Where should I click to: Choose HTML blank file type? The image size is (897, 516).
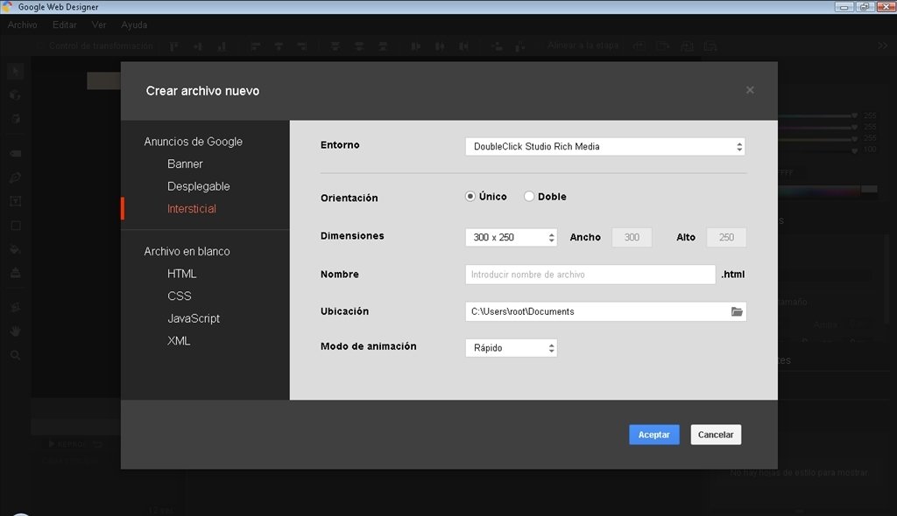tap(182, 274)
